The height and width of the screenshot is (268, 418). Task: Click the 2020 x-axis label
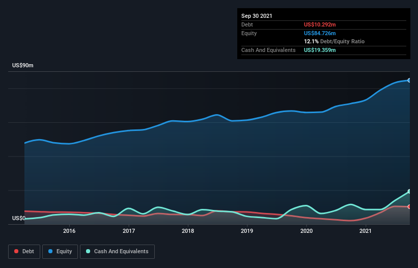(306, 231)
